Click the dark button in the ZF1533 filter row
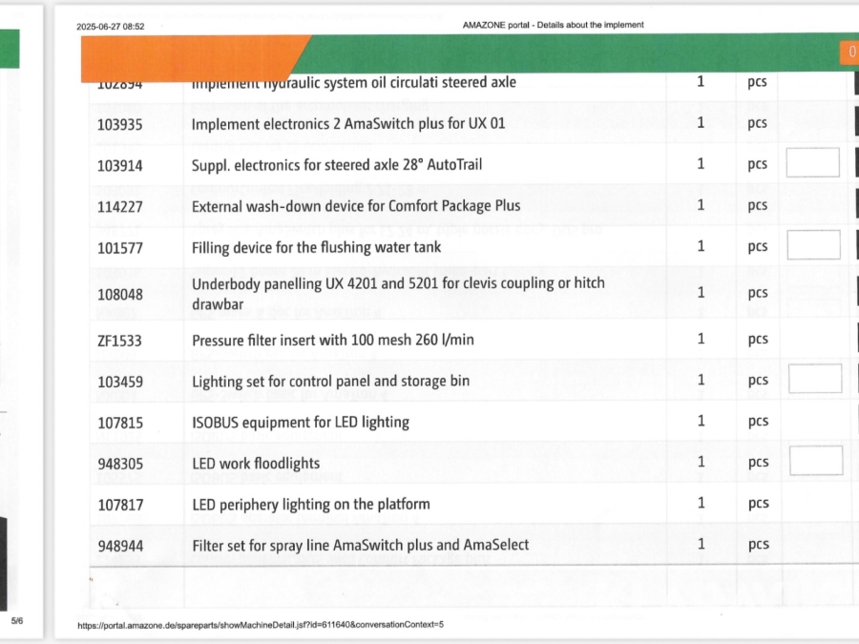Screen dimensions: 859x644 pyautogui.click(x=855, y=339)
